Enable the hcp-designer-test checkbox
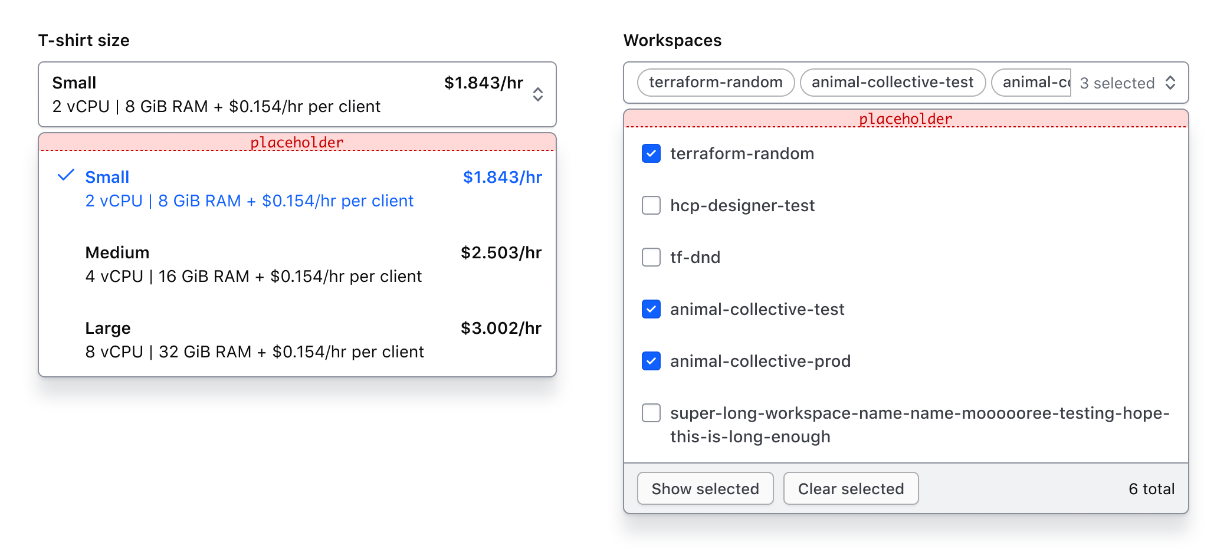Image resolution: width=1227 pixels, height=552 pixels. 651,205
